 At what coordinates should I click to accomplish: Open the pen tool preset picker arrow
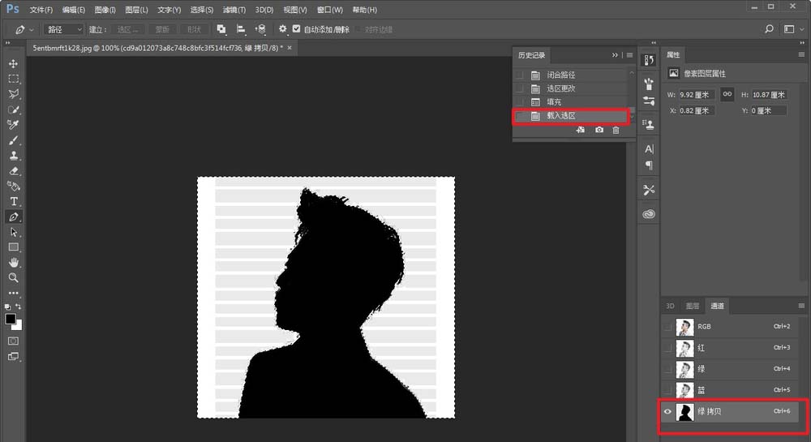(32, 29)
